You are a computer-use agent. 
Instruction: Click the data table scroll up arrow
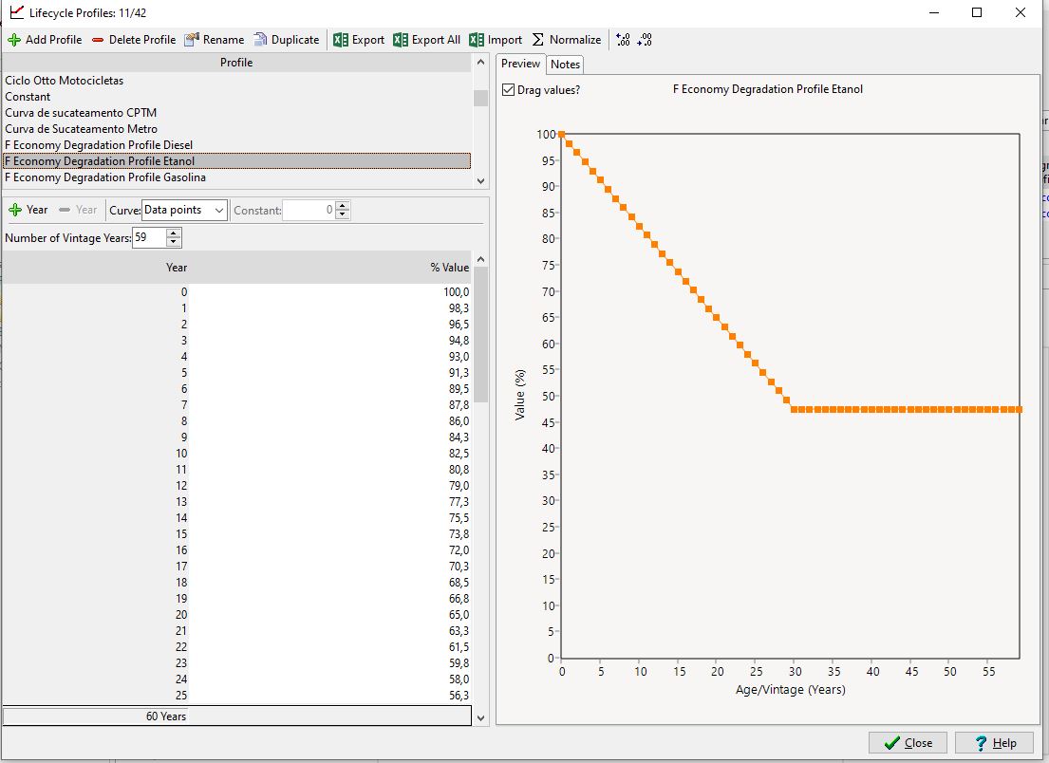(x=480, y=259)
